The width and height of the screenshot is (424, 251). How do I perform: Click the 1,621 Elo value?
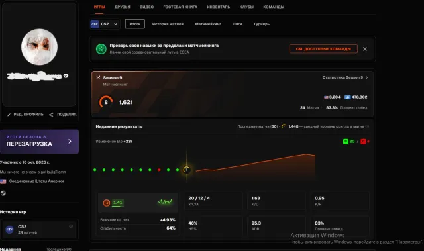point(126,103)
